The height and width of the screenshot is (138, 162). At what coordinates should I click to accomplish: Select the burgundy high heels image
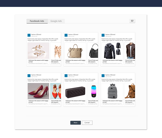tap(38, 91)
